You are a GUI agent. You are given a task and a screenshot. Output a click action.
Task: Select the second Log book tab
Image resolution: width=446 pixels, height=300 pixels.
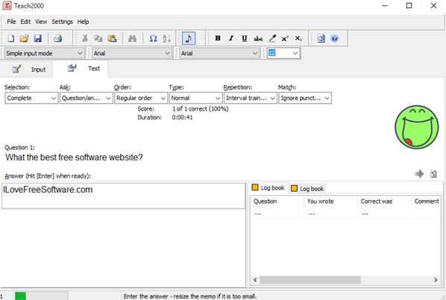tap(307, 188)
